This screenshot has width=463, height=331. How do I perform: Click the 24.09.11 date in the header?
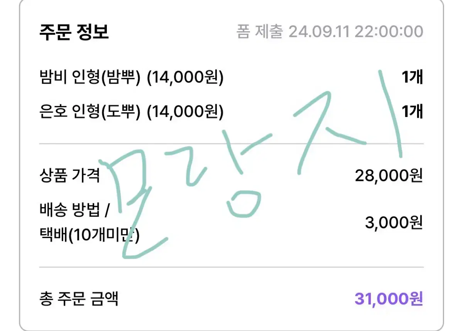point(319,32)
